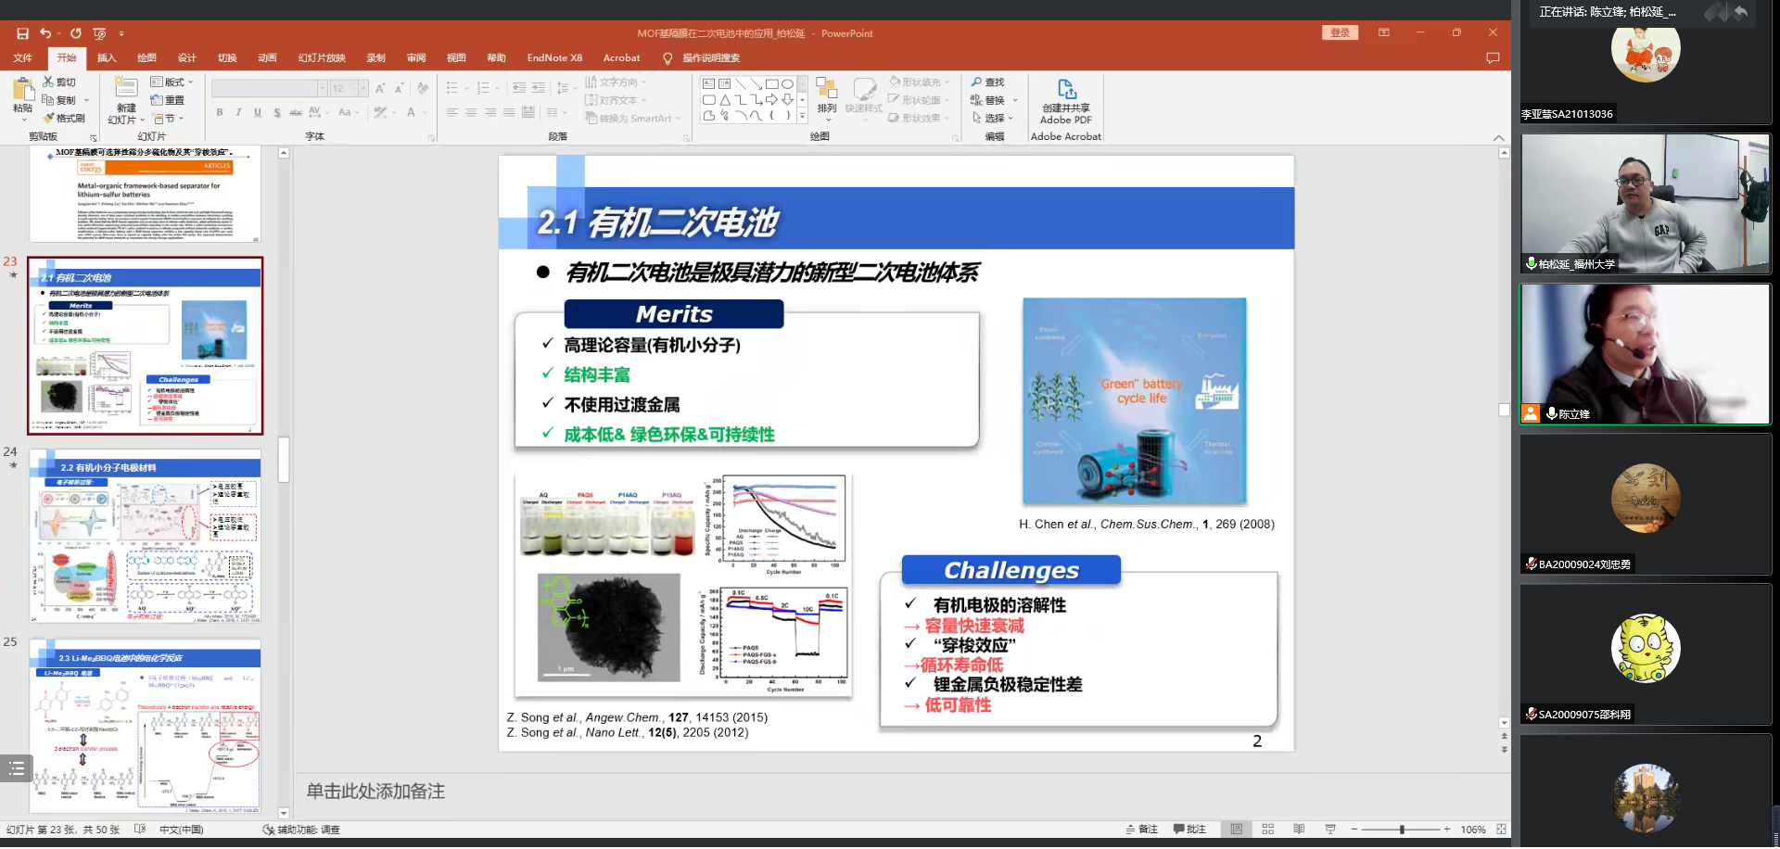Click the zoom slider in status bar

pos(1402,830)
